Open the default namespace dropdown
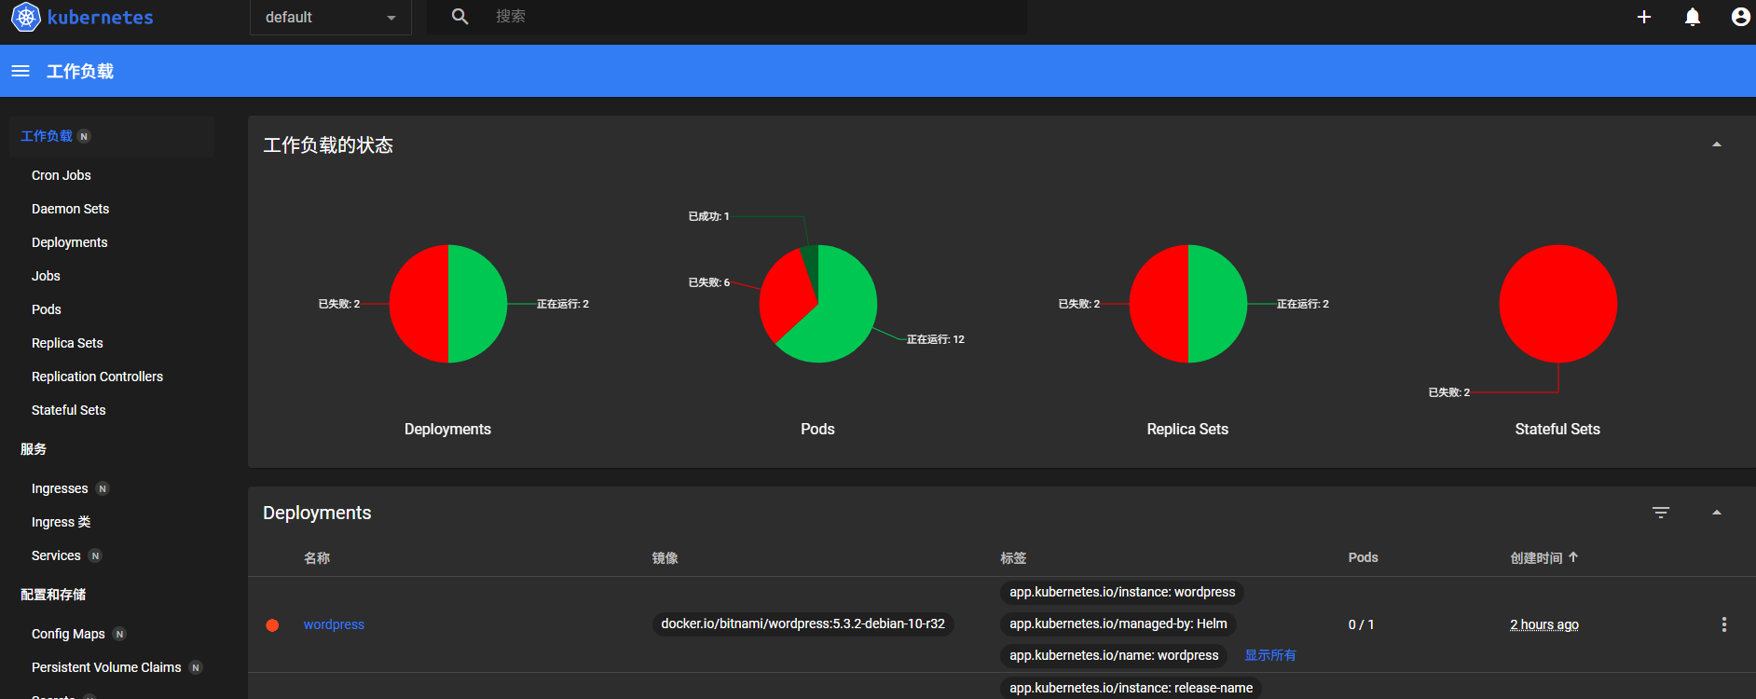1756x699 pixels. click(330, 18)
